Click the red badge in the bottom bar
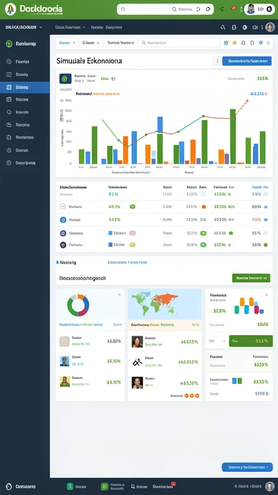Image resolution: width=278 pixels, height=495 pixels. click(x=173, y=483)
